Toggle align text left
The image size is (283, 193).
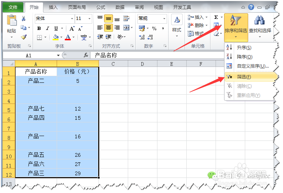[100, 28]
